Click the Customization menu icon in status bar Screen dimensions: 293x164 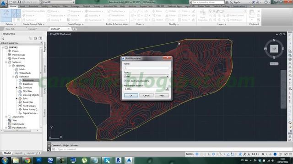click(290, 154)
